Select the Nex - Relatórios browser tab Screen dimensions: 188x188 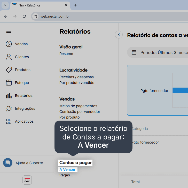[x=40, y=5]
